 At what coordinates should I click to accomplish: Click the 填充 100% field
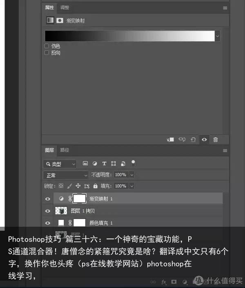(x=121, y=186)
